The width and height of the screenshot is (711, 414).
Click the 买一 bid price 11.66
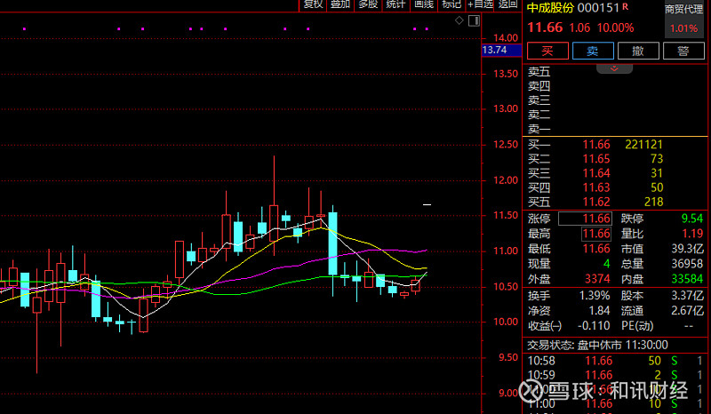(596, 145)
